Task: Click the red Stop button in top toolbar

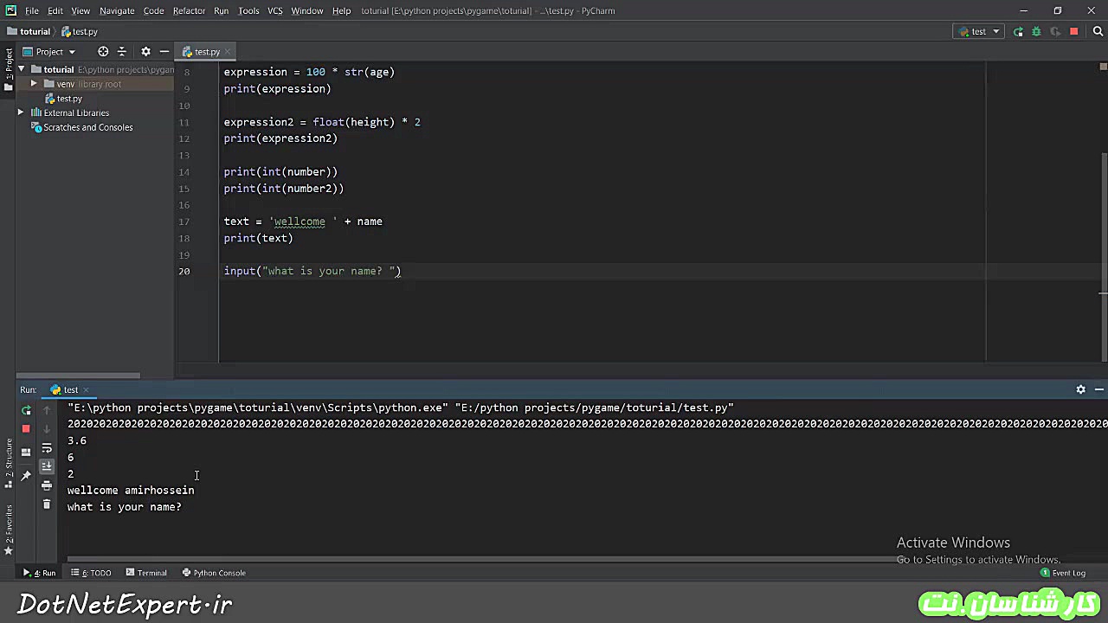Action: point(1074,32)
